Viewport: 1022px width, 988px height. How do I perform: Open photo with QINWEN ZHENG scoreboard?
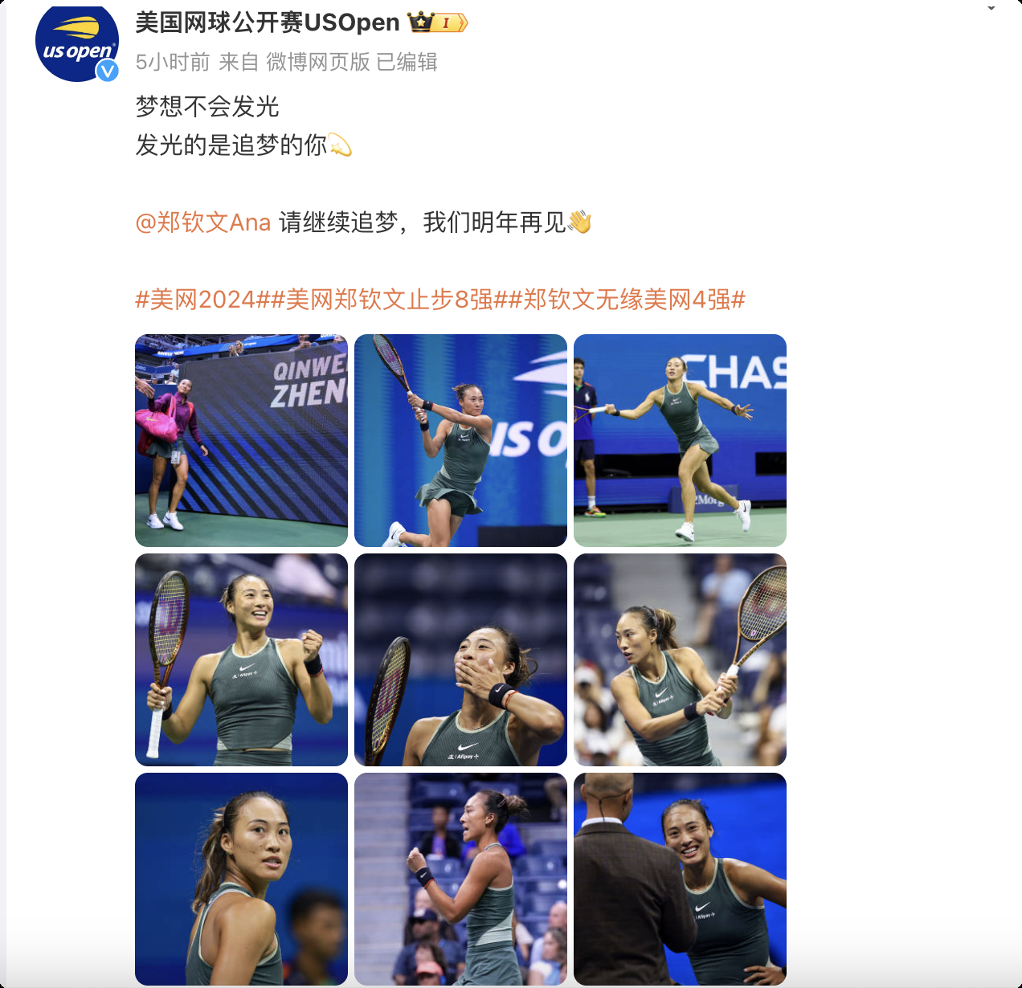click(x=241, y=440)
